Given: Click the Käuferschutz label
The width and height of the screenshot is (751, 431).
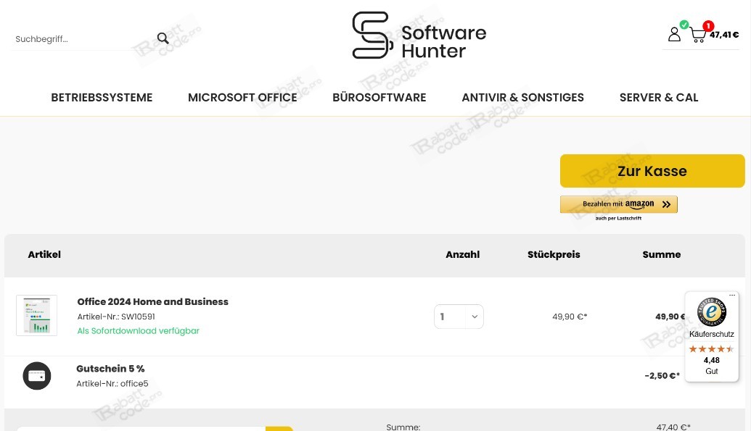Looking at the screenshot, I should (x=712, y=334).
